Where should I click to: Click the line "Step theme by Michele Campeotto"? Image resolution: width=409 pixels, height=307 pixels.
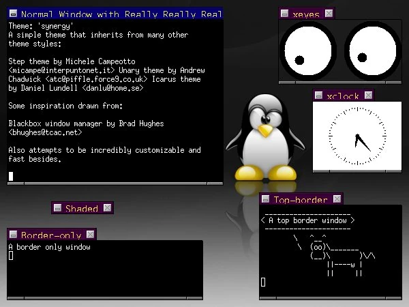click(x=72, y=61)
